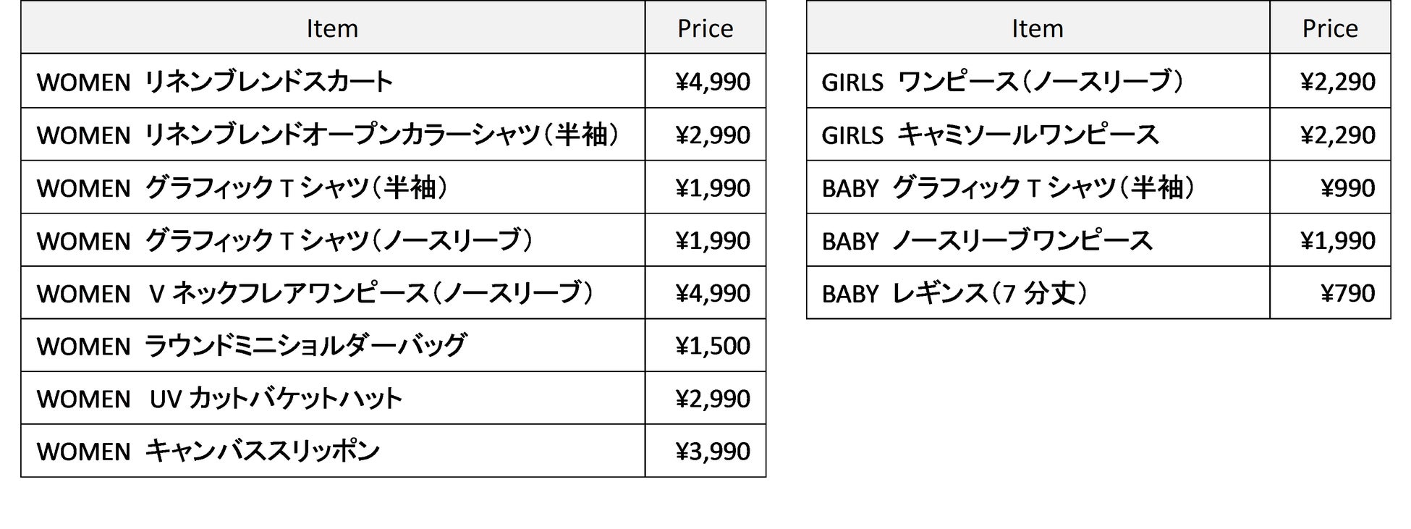Click the right table's Item header
The image size is (1411, 529).
(1037, 28)
